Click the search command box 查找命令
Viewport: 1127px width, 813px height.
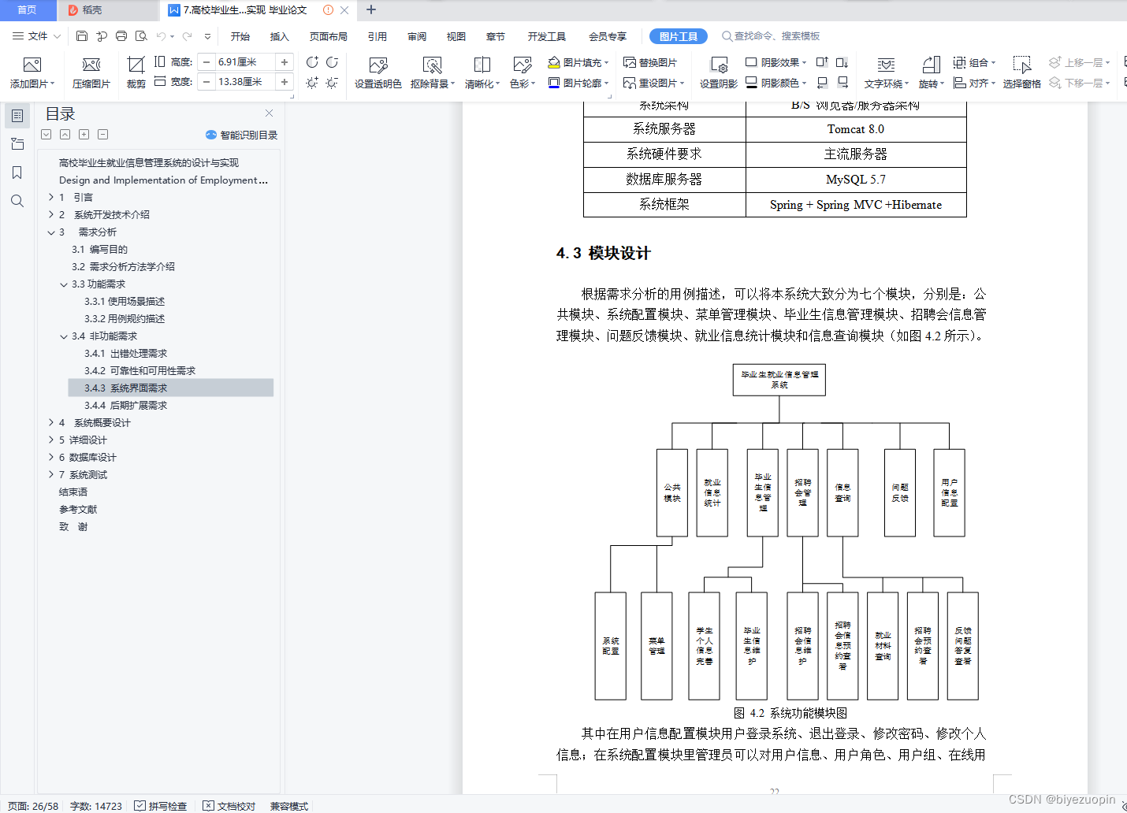[772, 36]
